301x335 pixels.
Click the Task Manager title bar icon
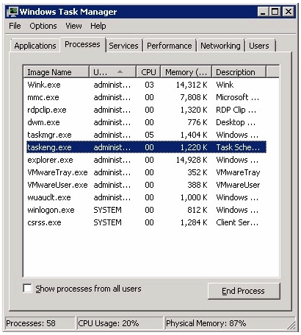[x=12, y=12]
